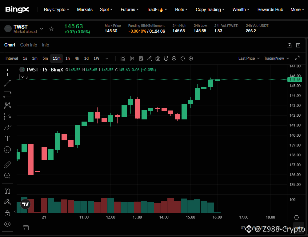Select 1s interval

[25, 58]
